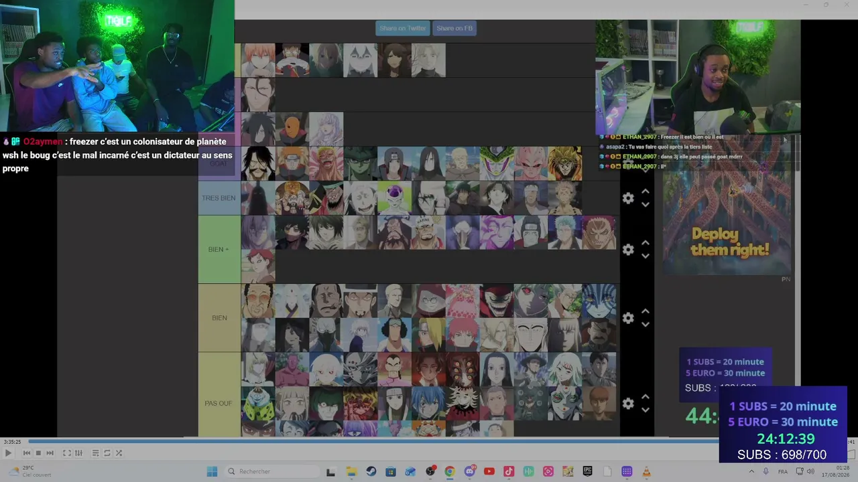Skip to previous track in media player
Screen dimensions: 858x482
[27, 453]
